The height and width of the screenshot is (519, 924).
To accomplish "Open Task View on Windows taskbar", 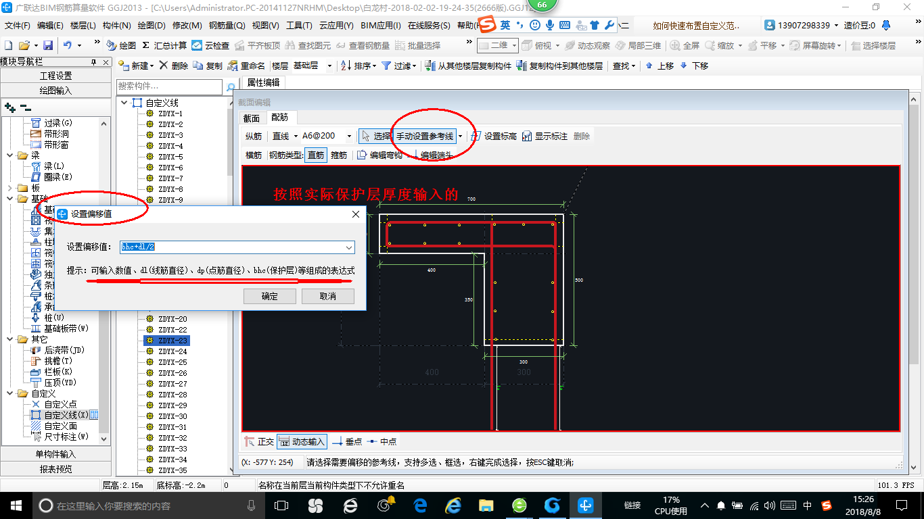I will [x=281, y=505].
